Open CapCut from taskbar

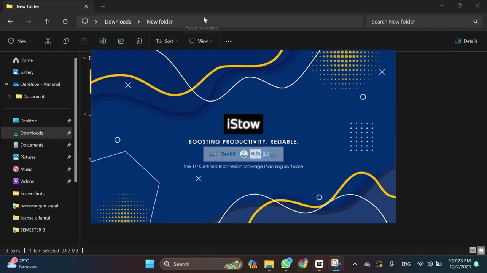point(319,264)
